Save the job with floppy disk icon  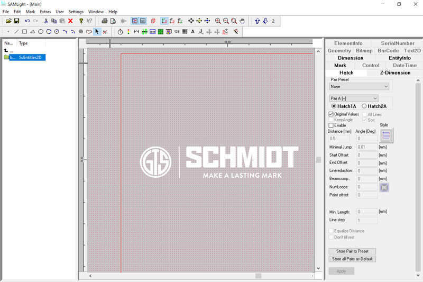tap(16, 21)
